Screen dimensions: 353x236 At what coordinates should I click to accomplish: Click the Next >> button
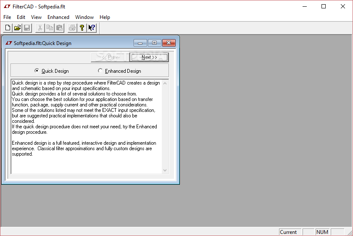(x=149, y=57)
